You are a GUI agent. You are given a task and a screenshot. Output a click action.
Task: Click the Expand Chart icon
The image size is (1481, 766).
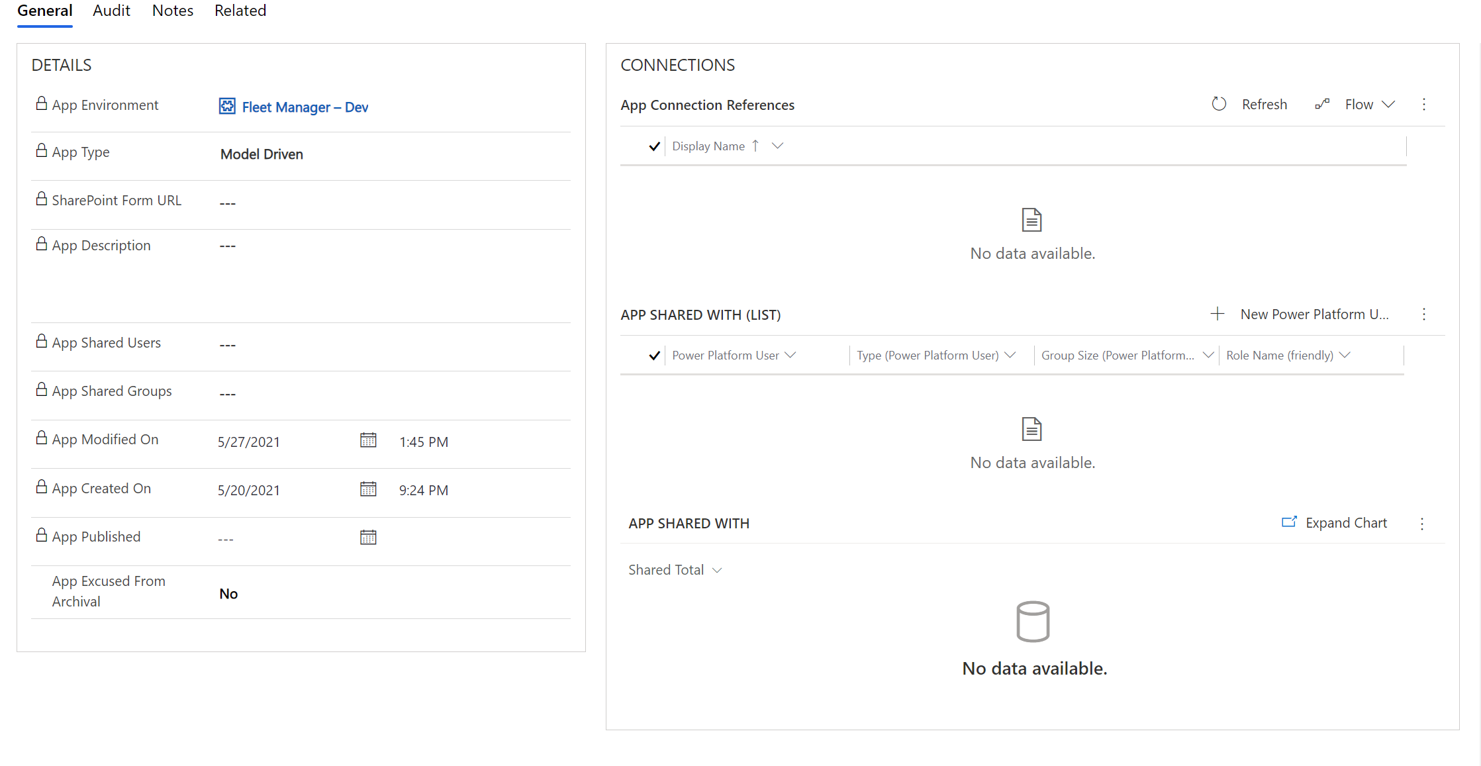click(x=1289, y=522)
